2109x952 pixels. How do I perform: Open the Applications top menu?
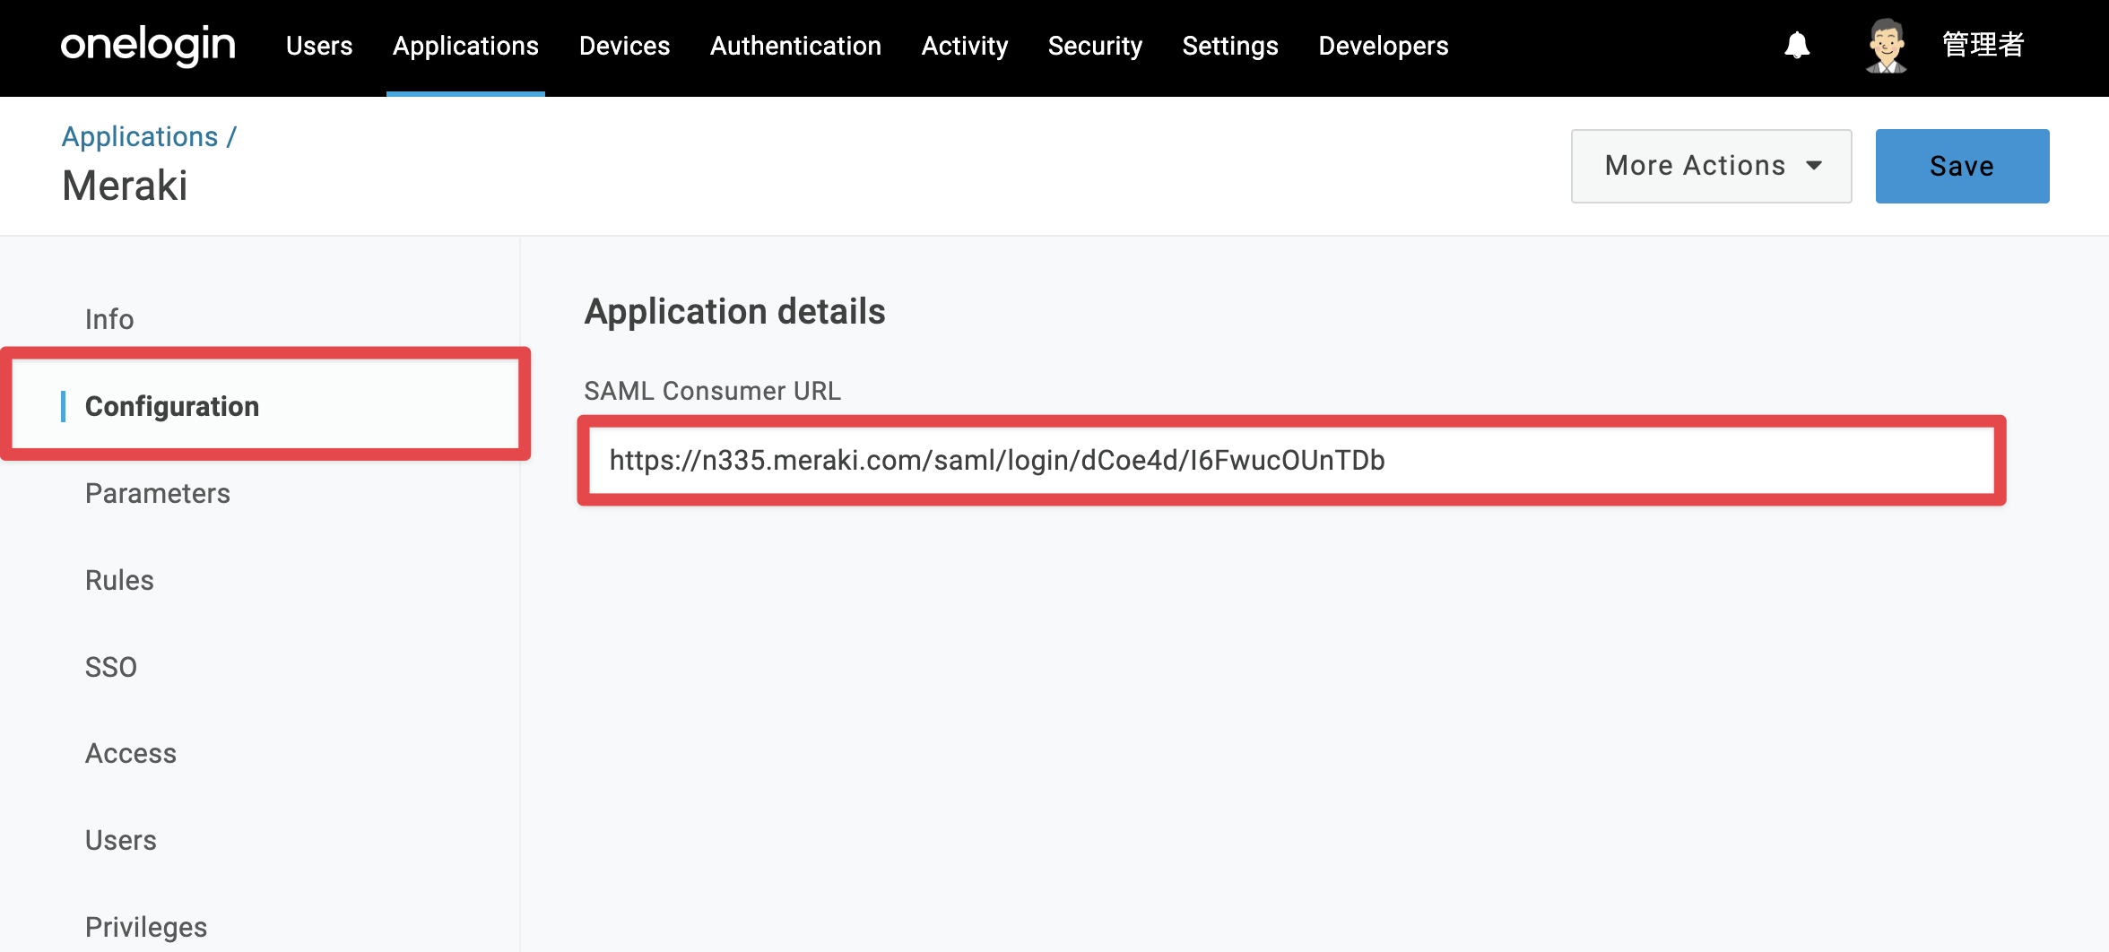(x=465, y=46)
